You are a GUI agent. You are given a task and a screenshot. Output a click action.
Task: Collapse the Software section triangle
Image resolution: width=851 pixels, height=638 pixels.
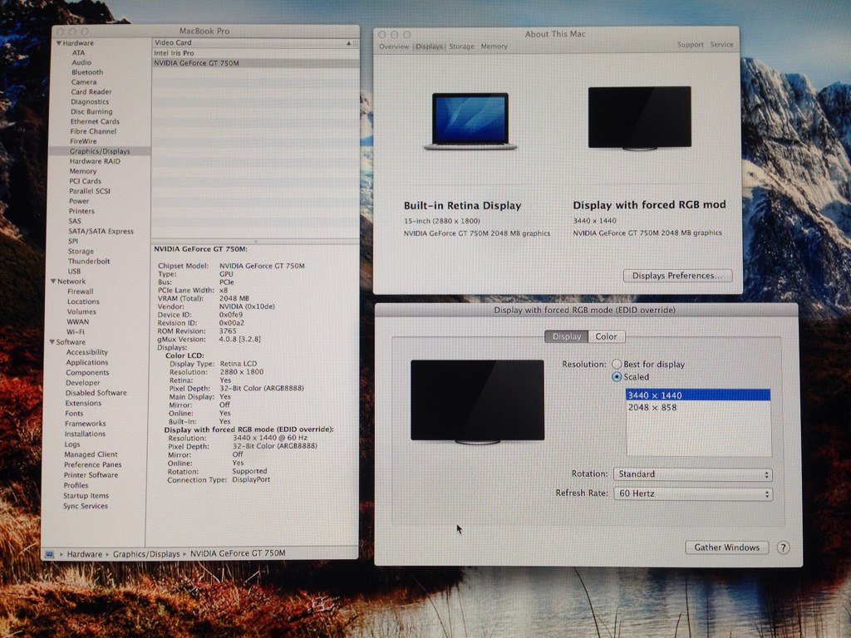pyautogui.click(x=52, y=341)
